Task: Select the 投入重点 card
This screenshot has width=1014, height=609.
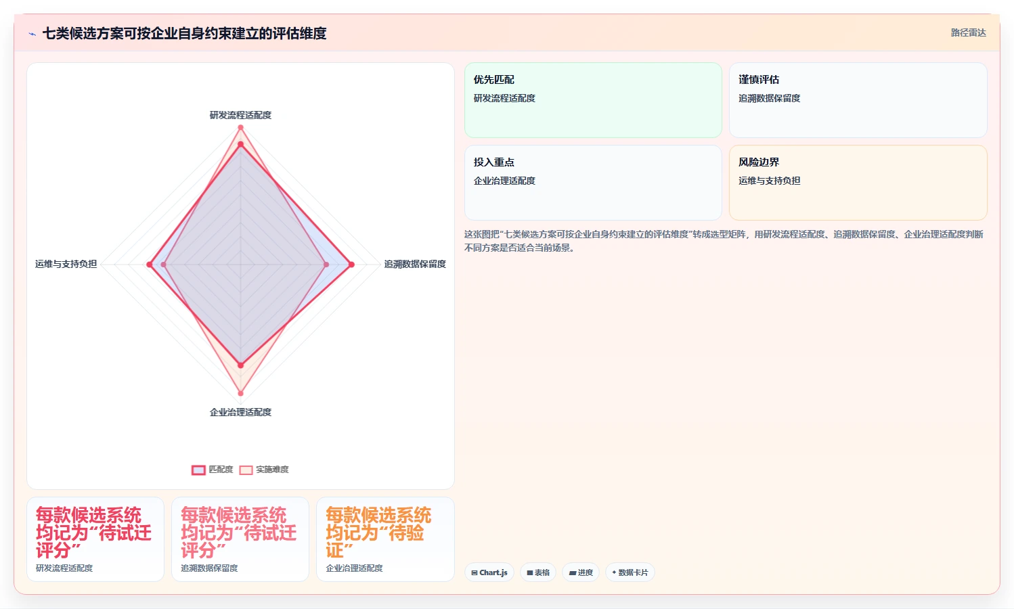Action: click(593, 183)
